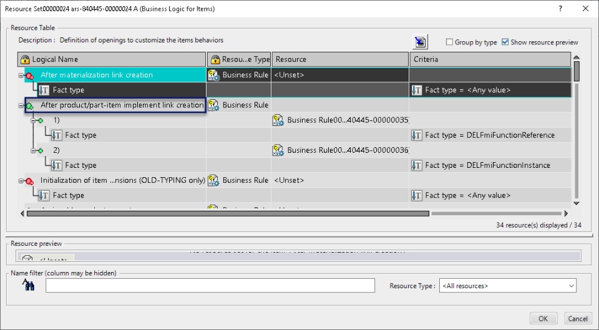Click the lock icon in the Logical Name header
This screenshot has height=330, width=599.
25,60
